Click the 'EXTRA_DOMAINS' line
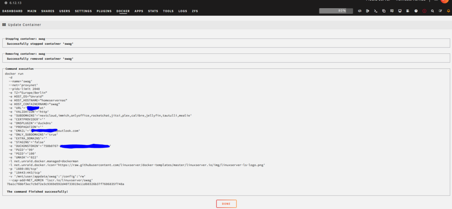452x209 pixels. (28, 138)
